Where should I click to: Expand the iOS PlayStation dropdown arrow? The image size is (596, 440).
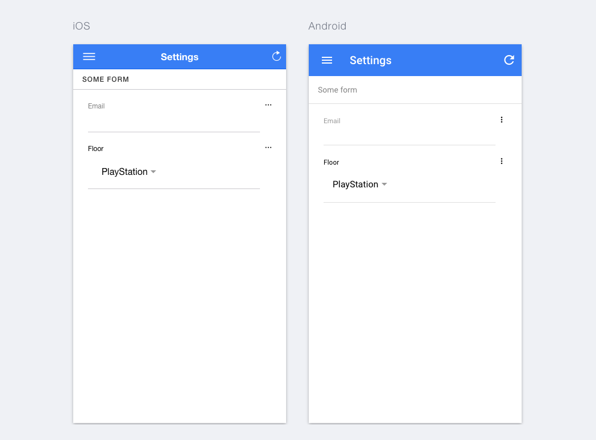(x=153, y=172)
